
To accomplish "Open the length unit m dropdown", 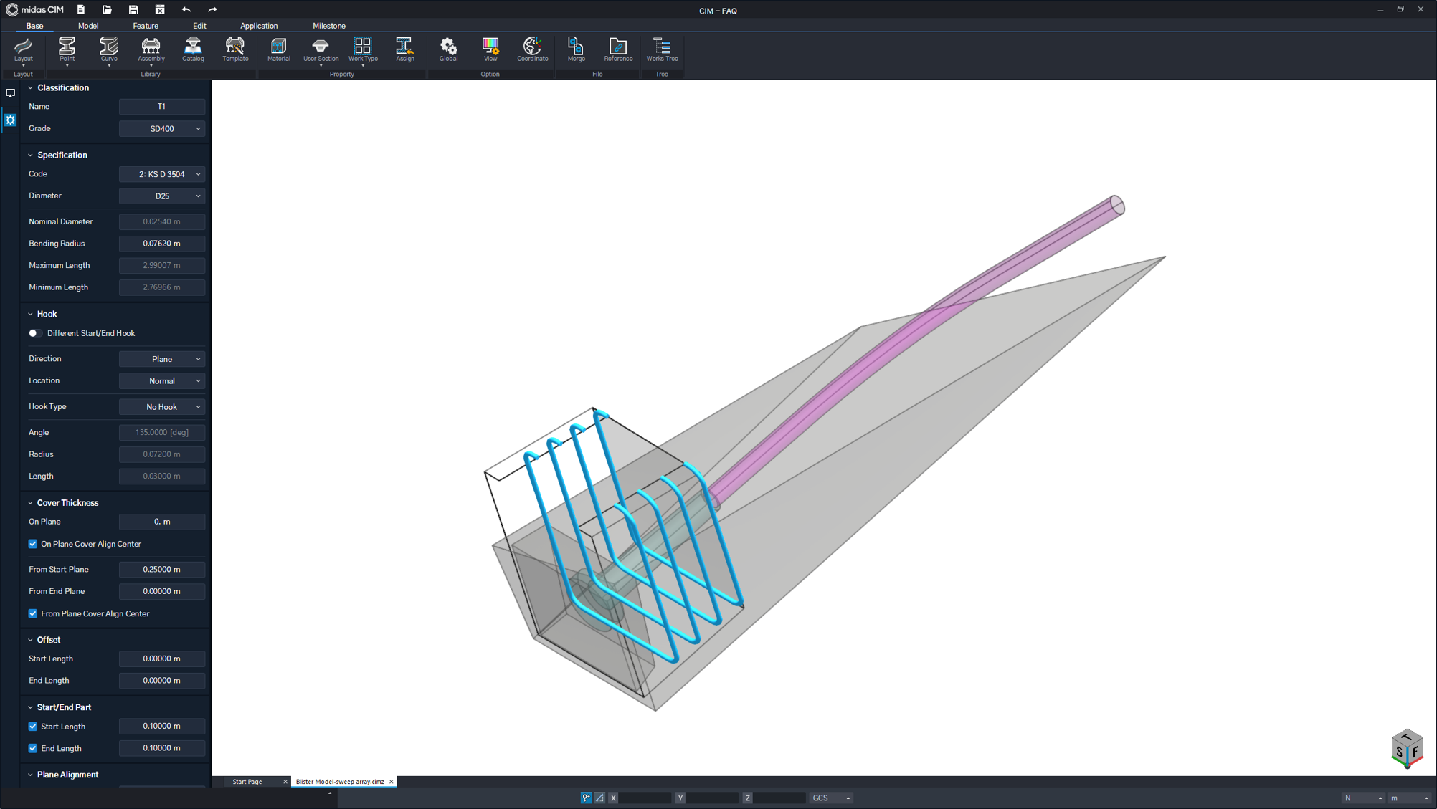I will [1410, 798].
